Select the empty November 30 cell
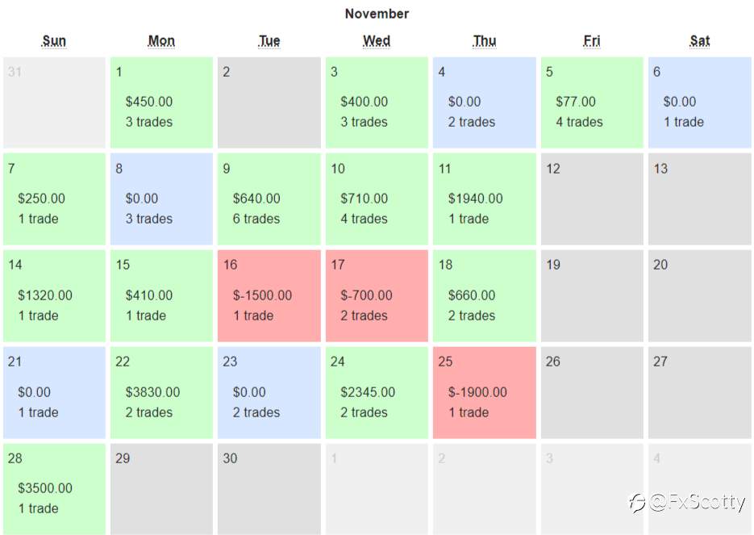 pyautogui.click(x=269, y=489)
